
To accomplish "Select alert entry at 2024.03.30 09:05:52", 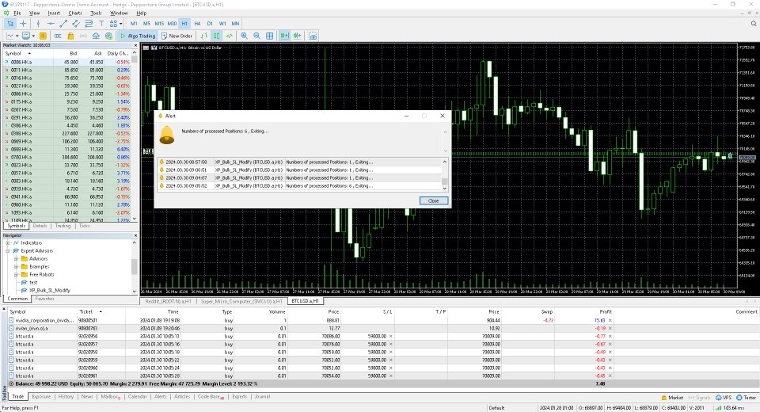I will [299, 186].
